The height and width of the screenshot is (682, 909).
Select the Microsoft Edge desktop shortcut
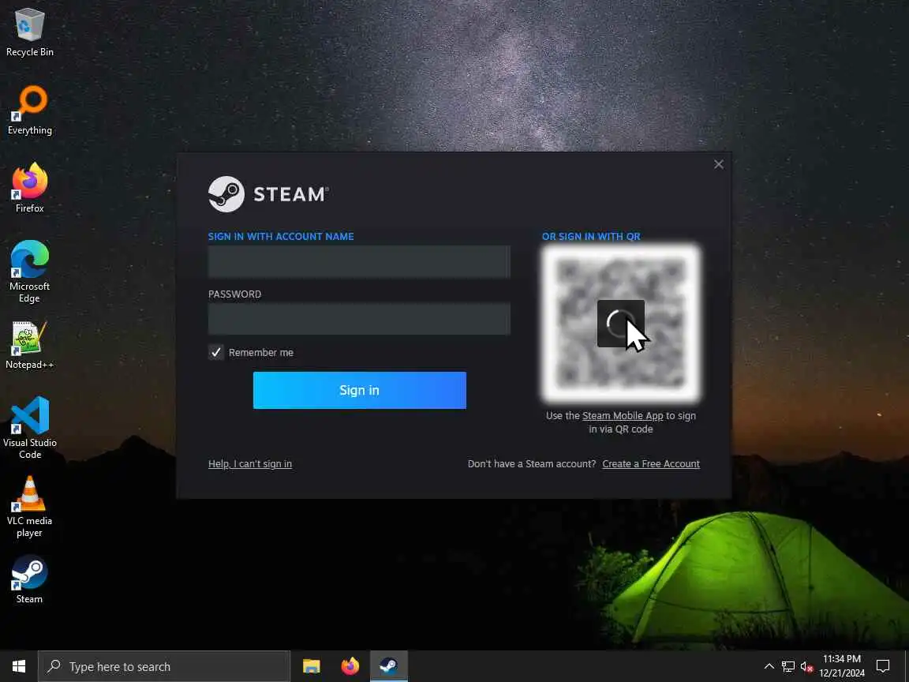click(29, 272)
